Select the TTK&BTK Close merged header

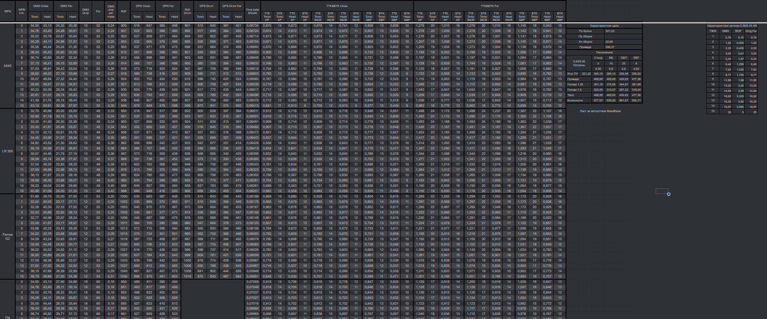pos(337,6)
